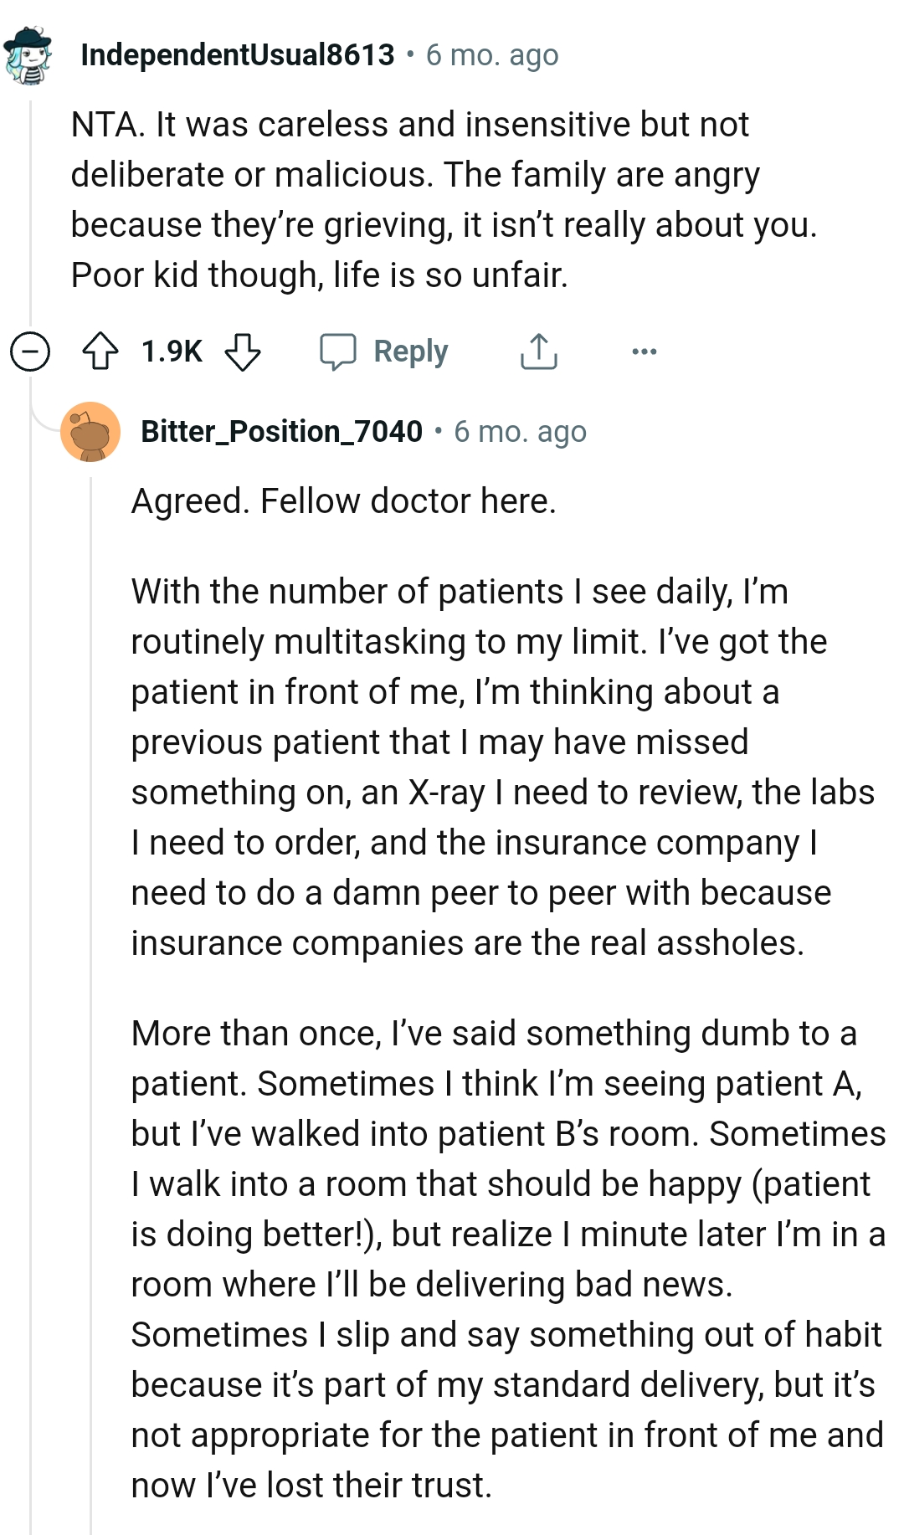904x1535 pixels.
Task: Collapse reply via inner thread line beside doctor's comment
Action: pyautogui.click(x=91, y=1004)
